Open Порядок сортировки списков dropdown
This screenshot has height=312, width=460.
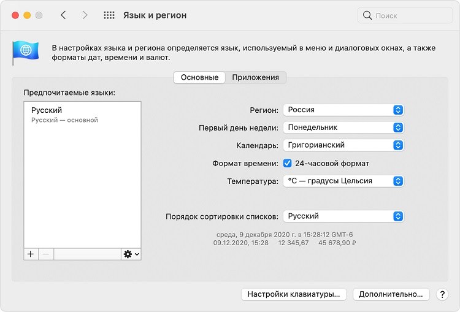point(343,216)
